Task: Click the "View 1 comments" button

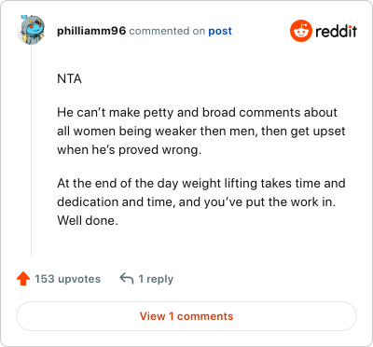Action: coord(186,316)
